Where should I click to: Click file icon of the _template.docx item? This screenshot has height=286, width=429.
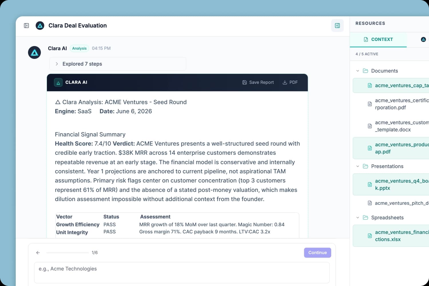click(x=370, y=126)
